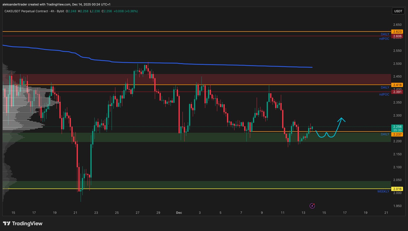Click the Dec month label on the time axis

click(x=179, y=213)
